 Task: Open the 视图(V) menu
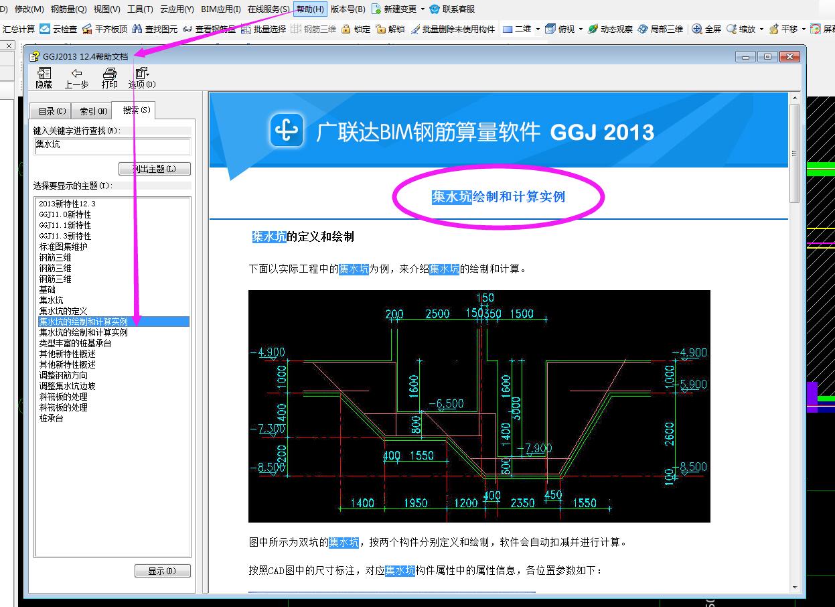107,9
